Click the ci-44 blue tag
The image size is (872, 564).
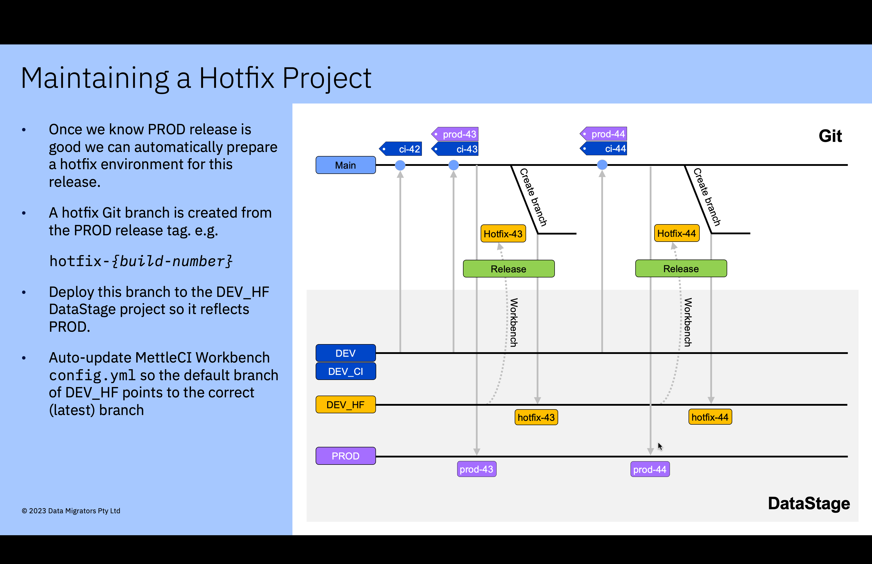(x=604, y=149)
